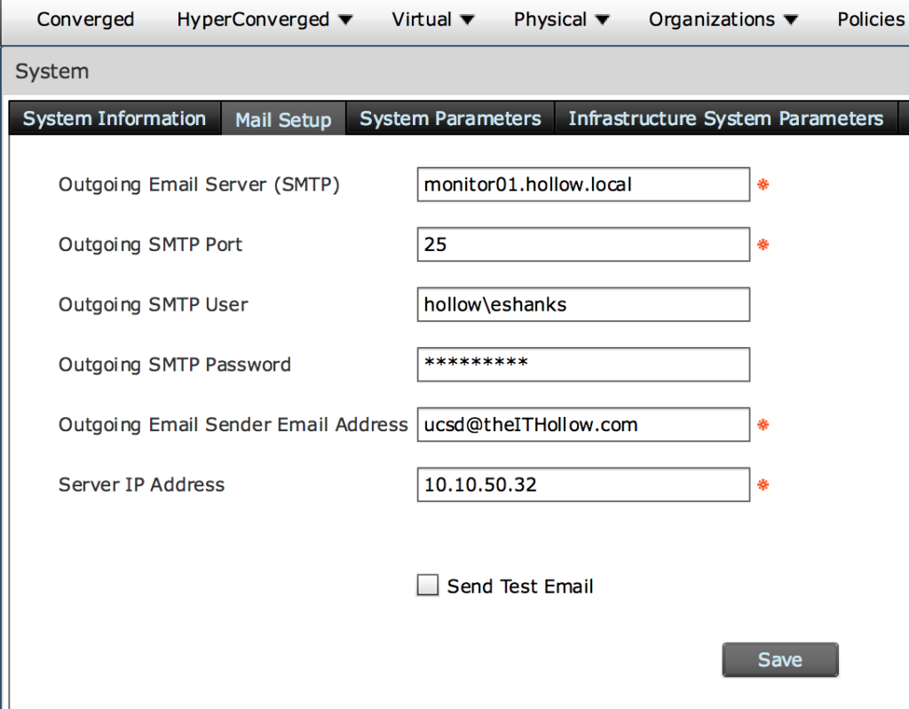The width and height of the screenshot is (909, 709).
Task: Select the Outgoing SMTP Password field
Action: 583,364
